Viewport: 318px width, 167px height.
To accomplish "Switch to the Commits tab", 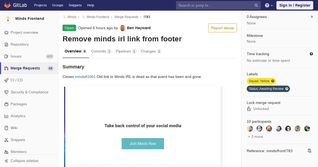I will [101, 51].
